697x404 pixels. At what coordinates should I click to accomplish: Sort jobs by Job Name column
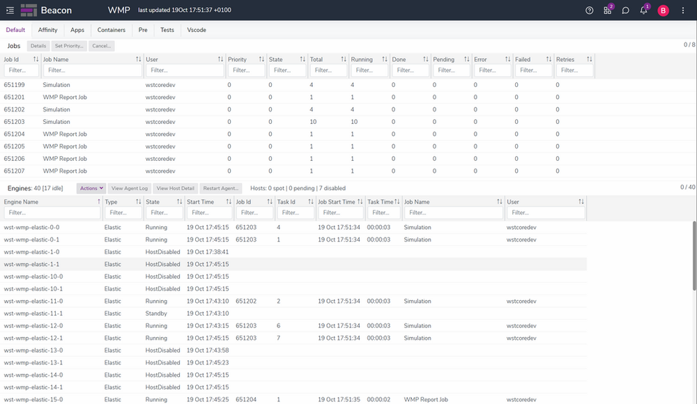tap(138, 59)
